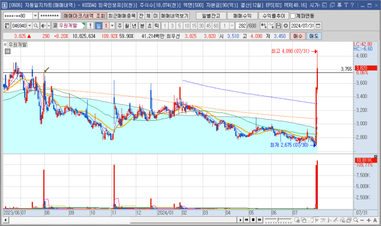Click the play forward chart control

pos(240,220)
